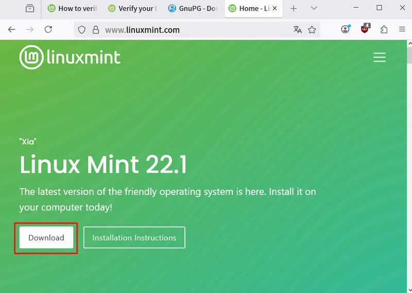Click the Linux Mint logo
The width and height of the screenshot is (412, 293).
70,57
